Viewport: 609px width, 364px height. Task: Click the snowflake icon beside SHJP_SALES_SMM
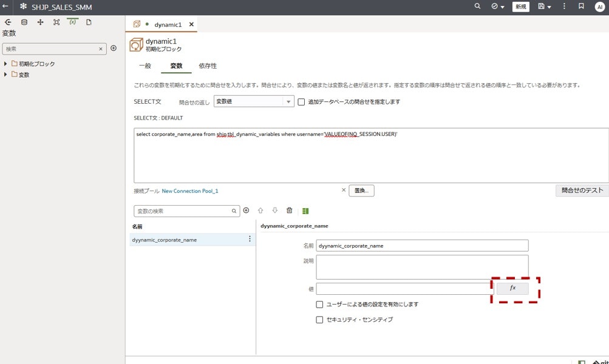point(23,6)
